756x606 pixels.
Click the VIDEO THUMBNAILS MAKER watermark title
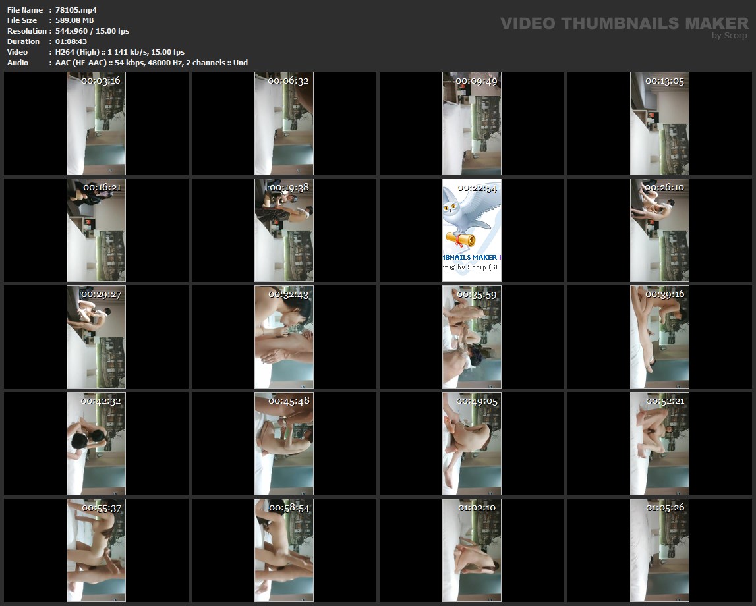pyautogui.click(x=624, y=24)
